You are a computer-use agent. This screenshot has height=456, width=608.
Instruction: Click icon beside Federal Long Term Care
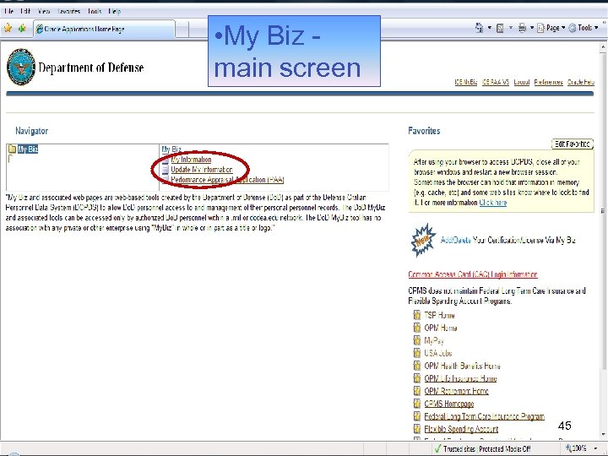pos(417,416)
